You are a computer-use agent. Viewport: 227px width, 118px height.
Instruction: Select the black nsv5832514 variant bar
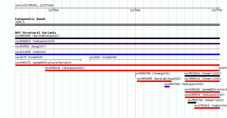tap(202, 76)
